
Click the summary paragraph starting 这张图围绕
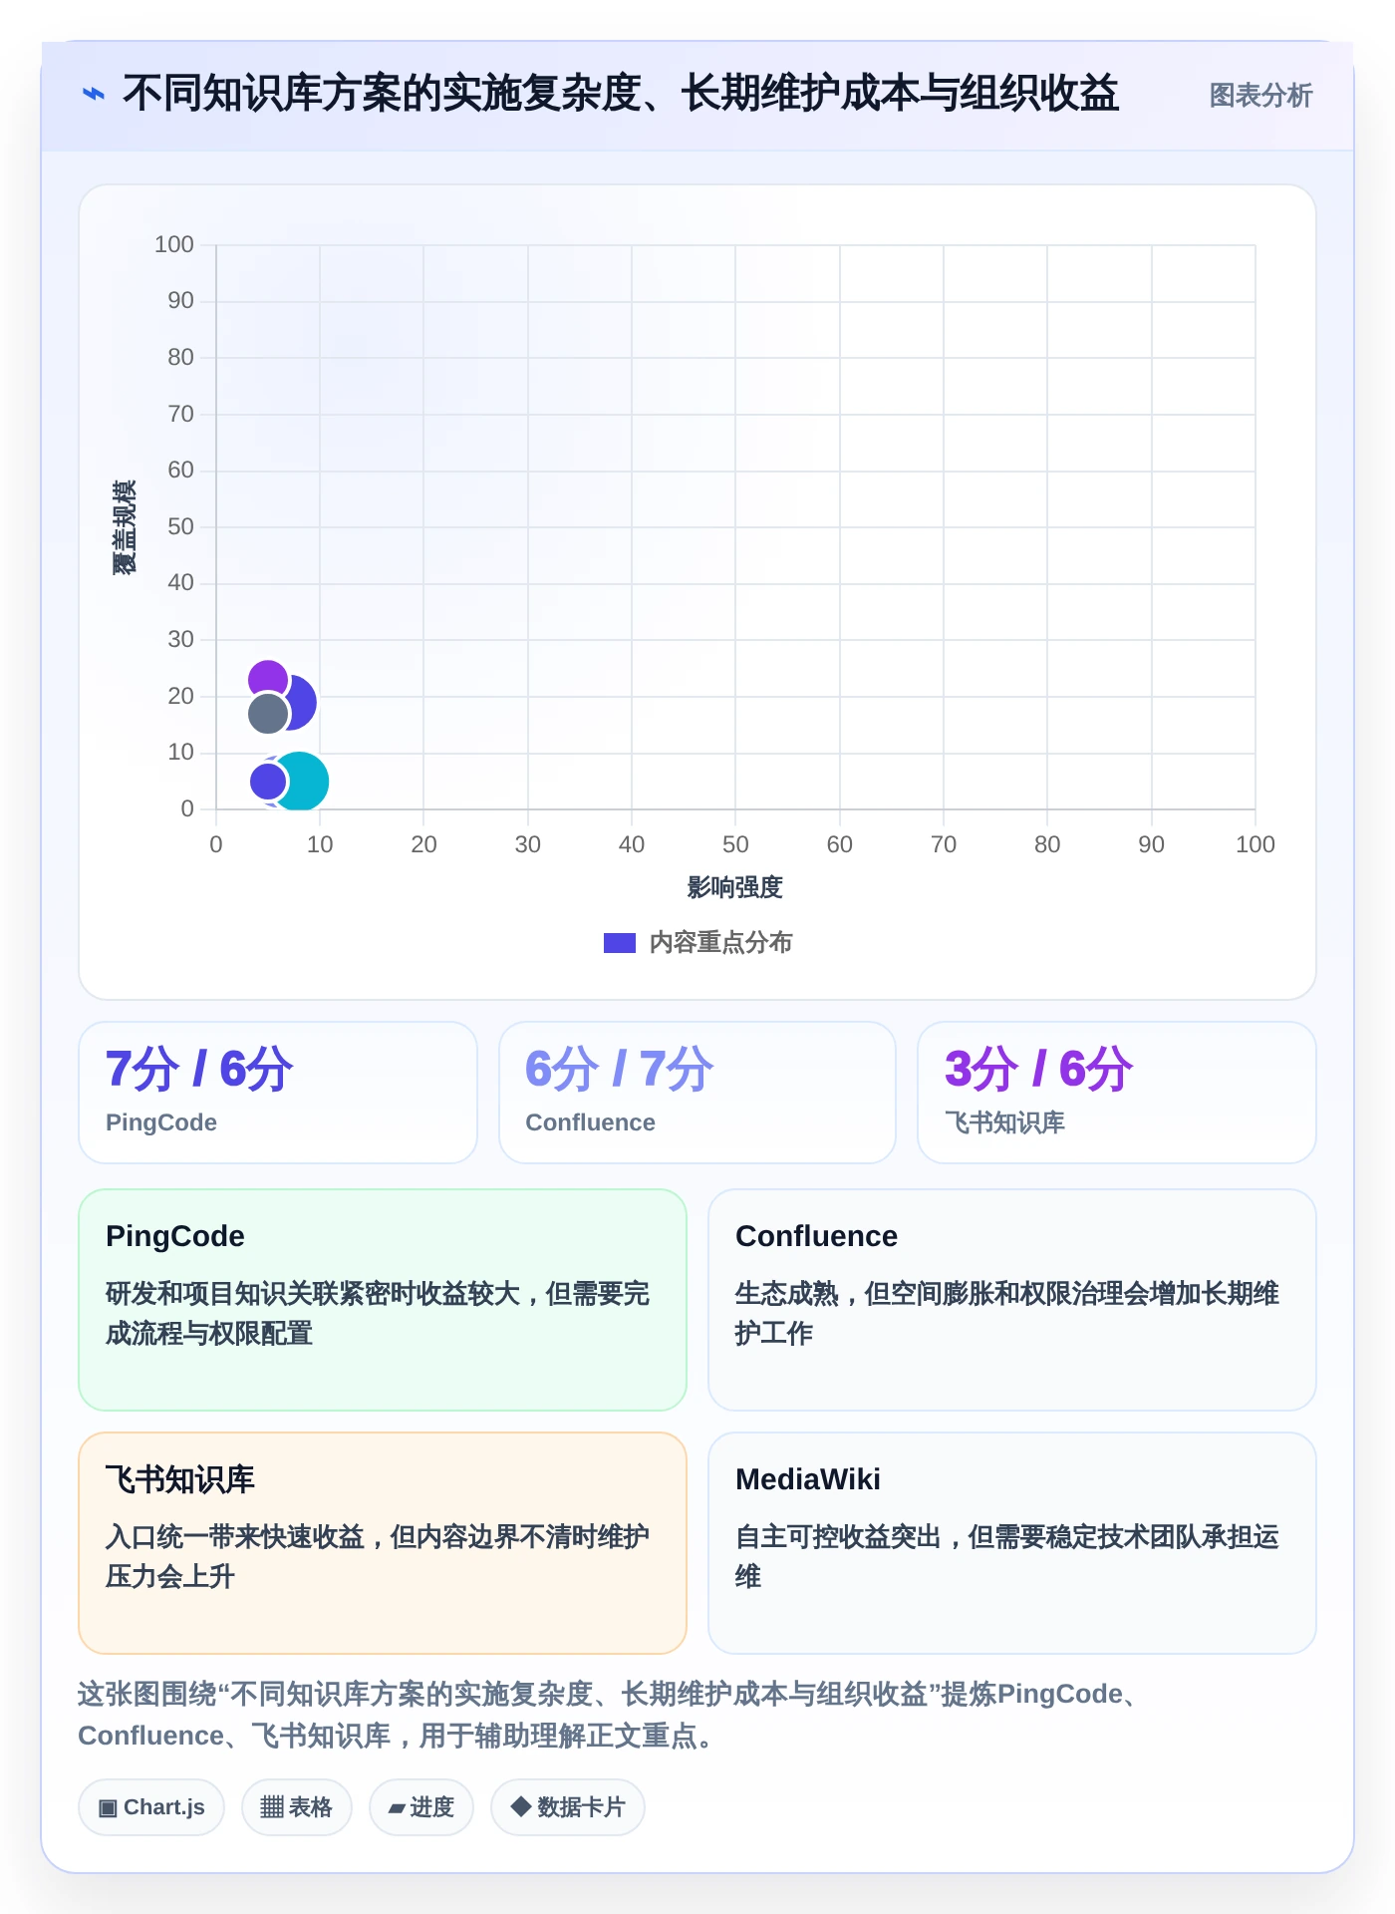pyautogui.click(x=610, y=1715)
